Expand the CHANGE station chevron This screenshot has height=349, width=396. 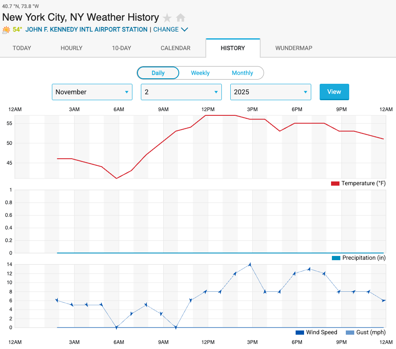pos(184,29)
